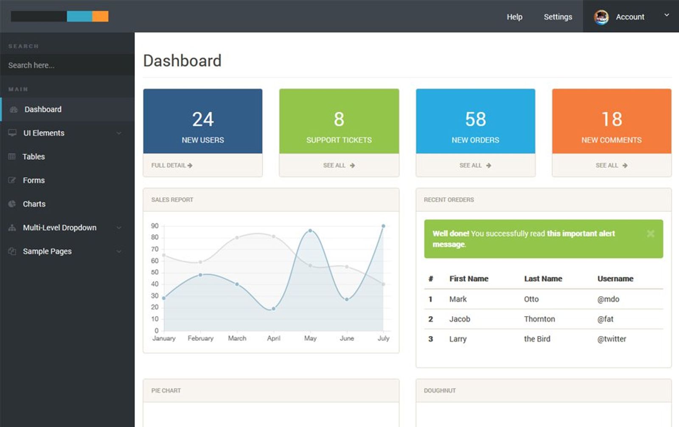Click the account avatar picture
This screenshot has height=427, width=679.
click(601, 17)
